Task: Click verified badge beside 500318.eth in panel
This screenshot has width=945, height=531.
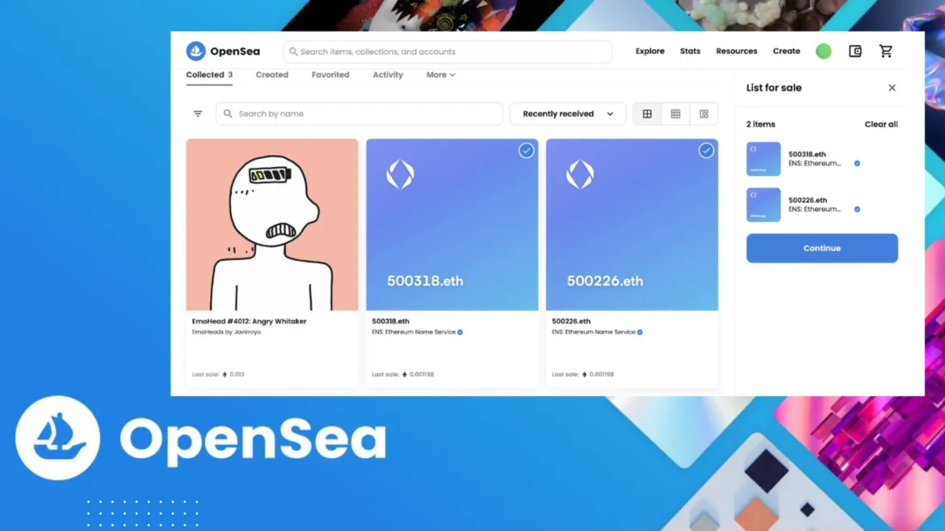Action: pyautogui.click(x=857, y=163)
